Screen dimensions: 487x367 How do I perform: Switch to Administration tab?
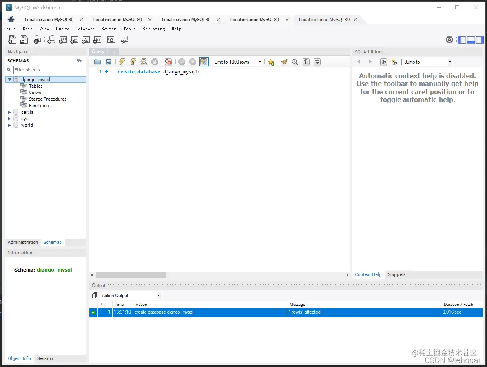(x=23, y=242)
